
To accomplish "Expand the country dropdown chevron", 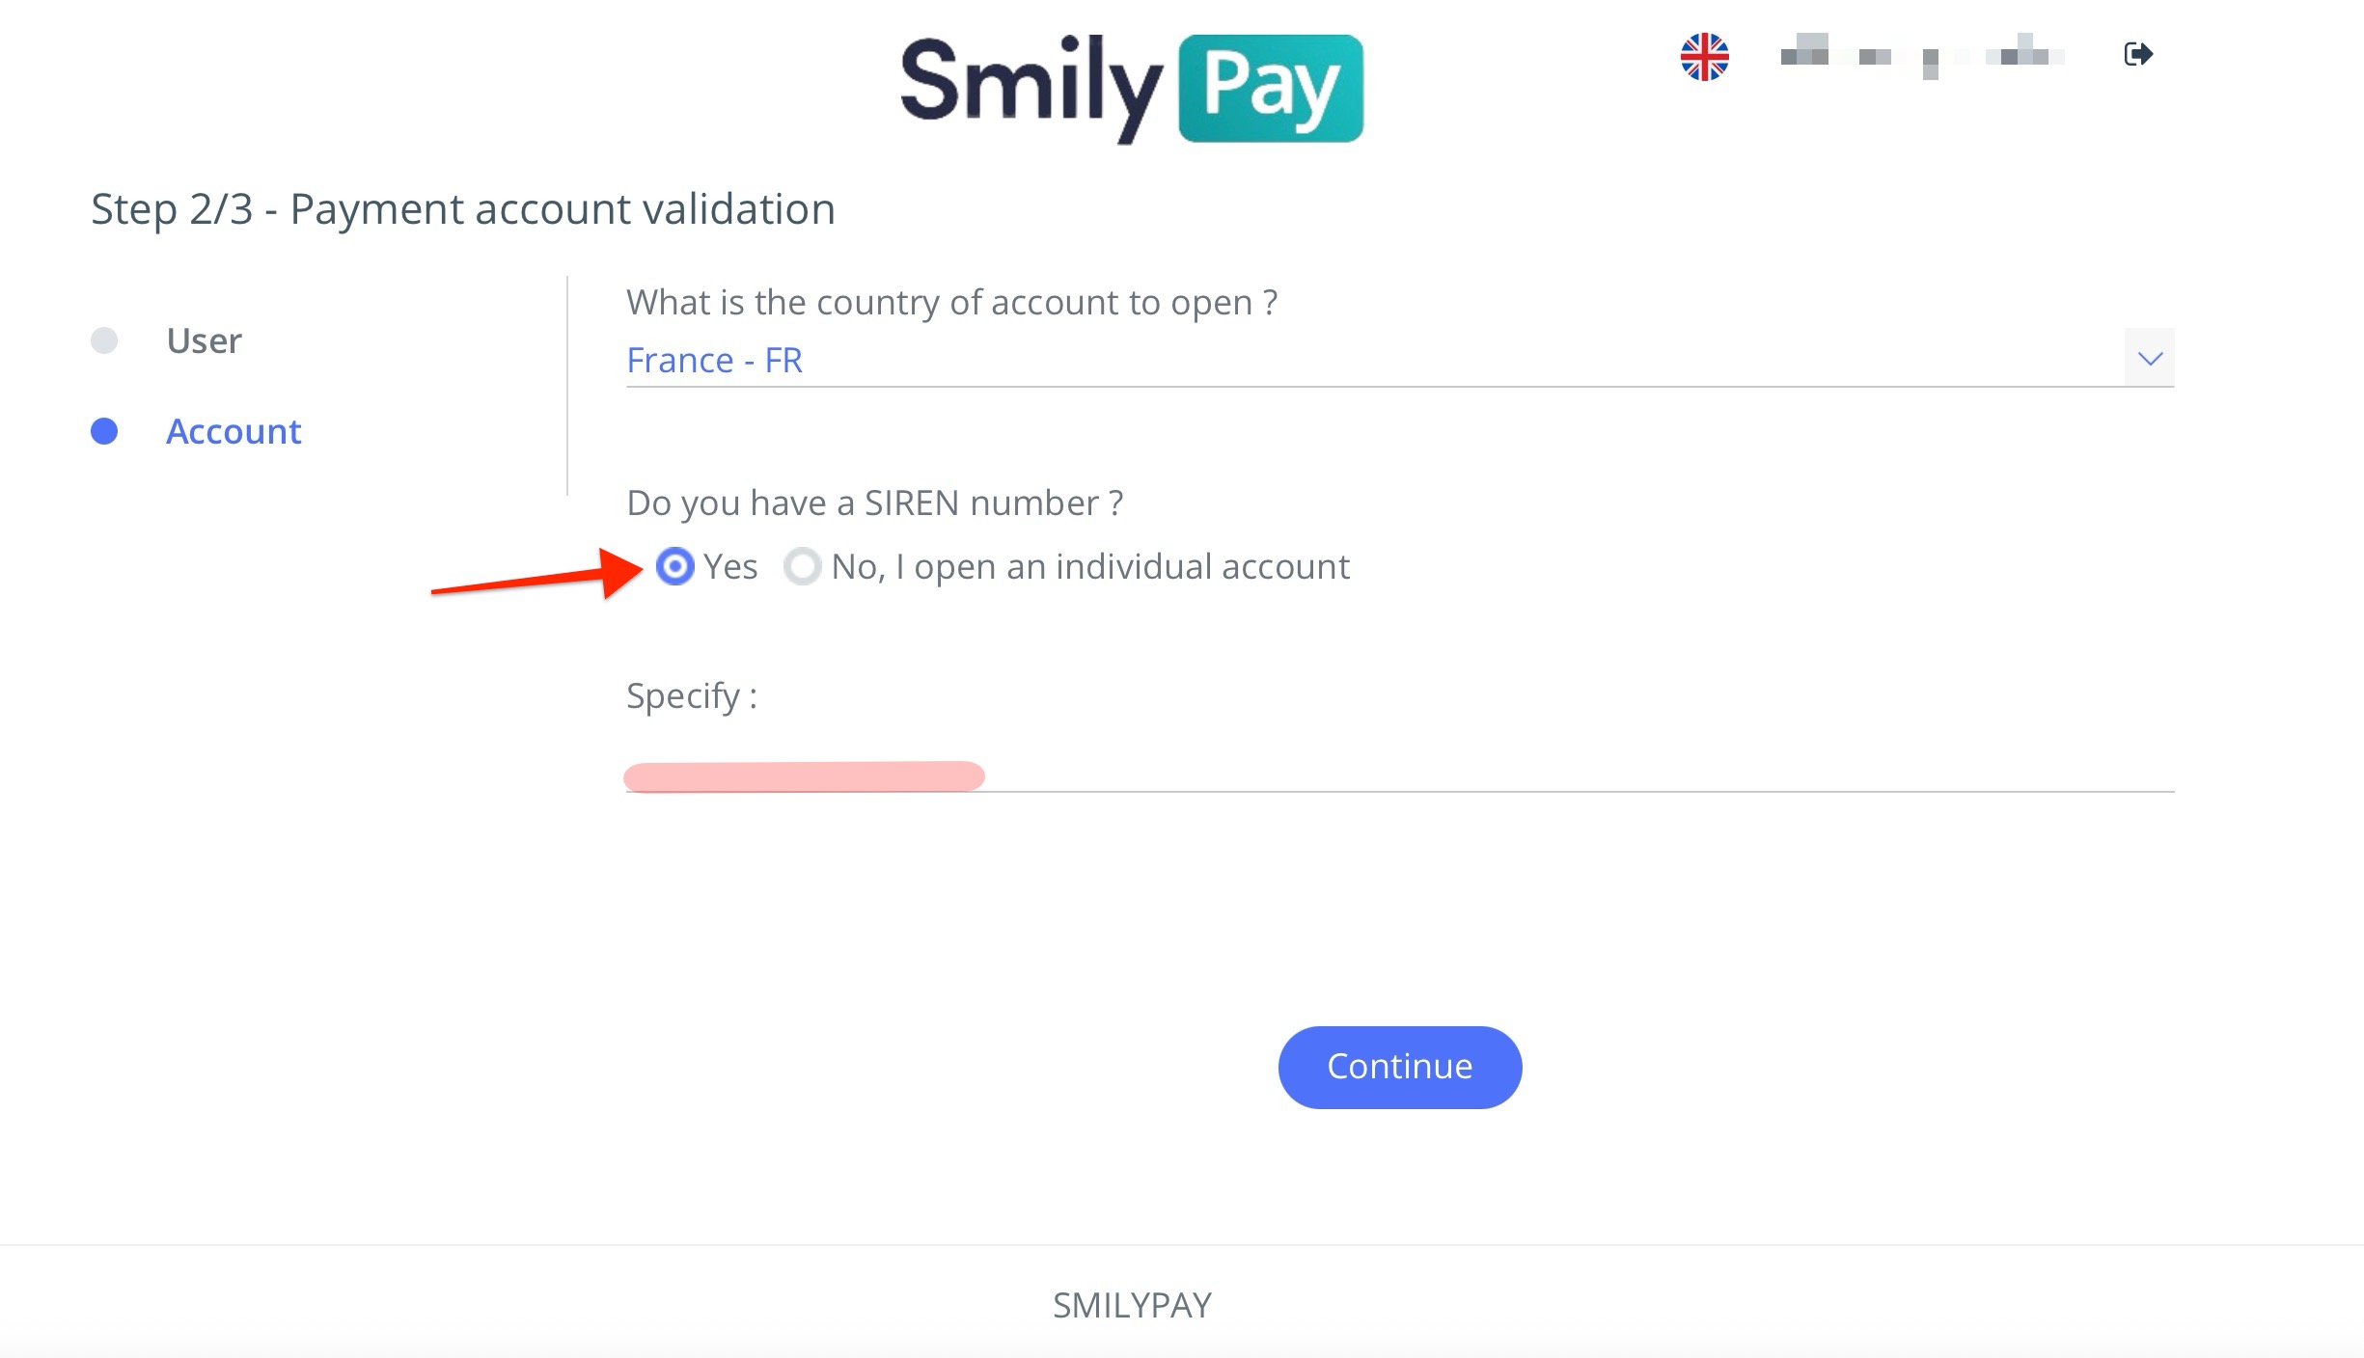I will coord(2149,359).
